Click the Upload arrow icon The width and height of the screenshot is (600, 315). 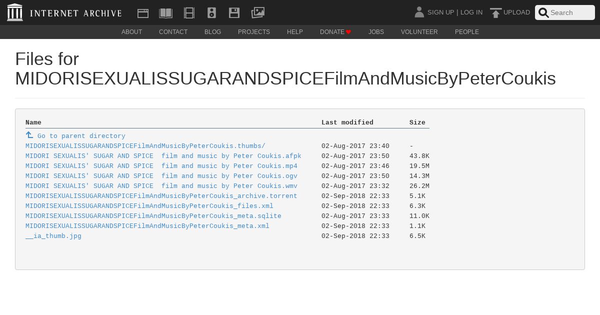(495, 12)
